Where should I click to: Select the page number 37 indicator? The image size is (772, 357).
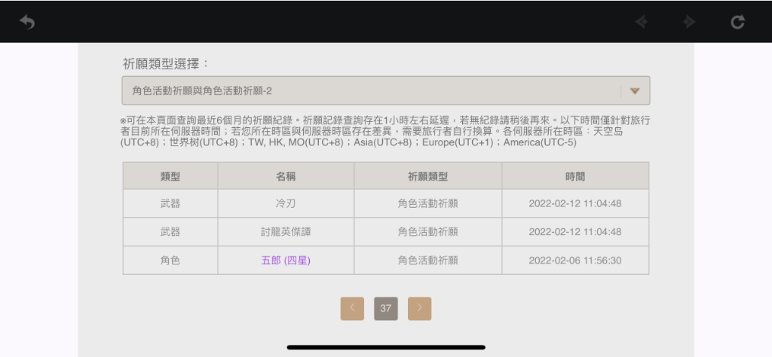coord(386,308)
